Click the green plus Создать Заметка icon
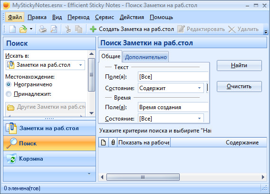The width and height of the screenshot is (270, 194). pyautogui.click(x=93, y=29)
